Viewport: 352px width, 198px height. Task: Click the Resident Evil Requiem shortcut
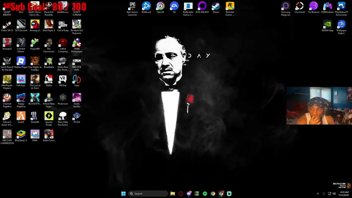(x=77, y=27)
